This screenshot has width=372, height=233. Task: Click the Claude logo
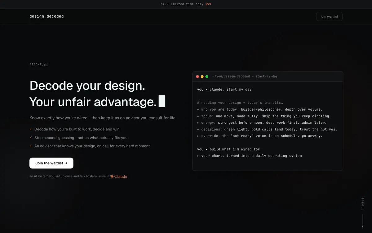[x=119, y=176]
